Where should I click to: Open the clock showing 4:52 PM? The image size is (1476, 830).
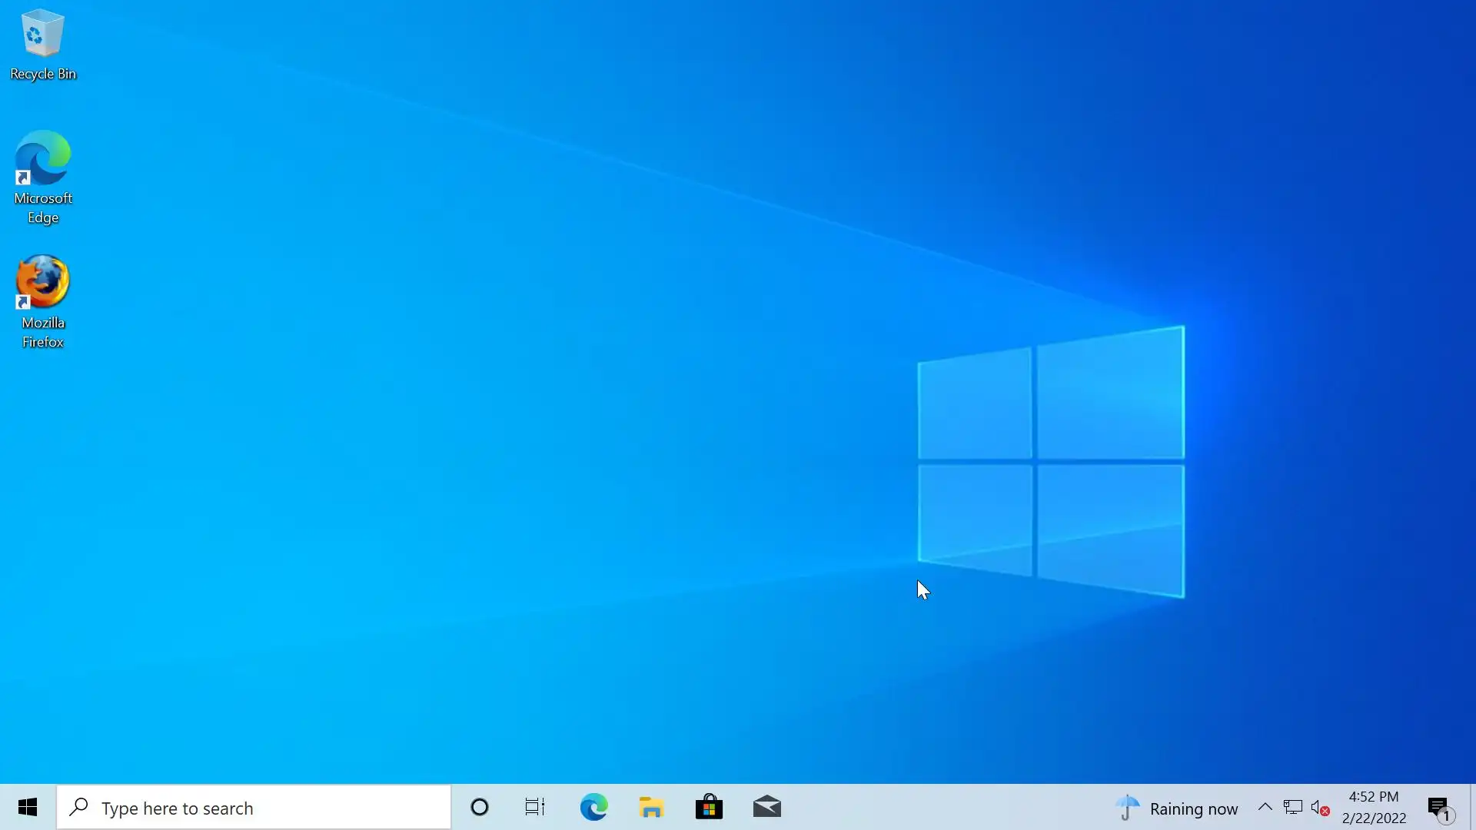point(1374,808)
